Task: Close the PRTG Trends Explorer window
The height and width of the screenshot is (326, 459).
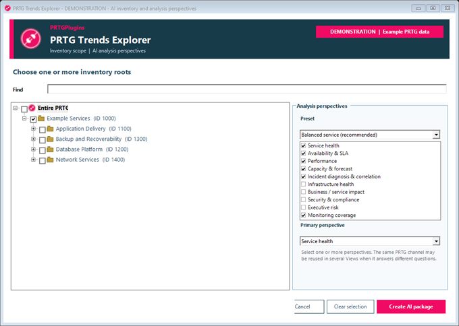Action: pyautogui.click(x=448, y=8)
